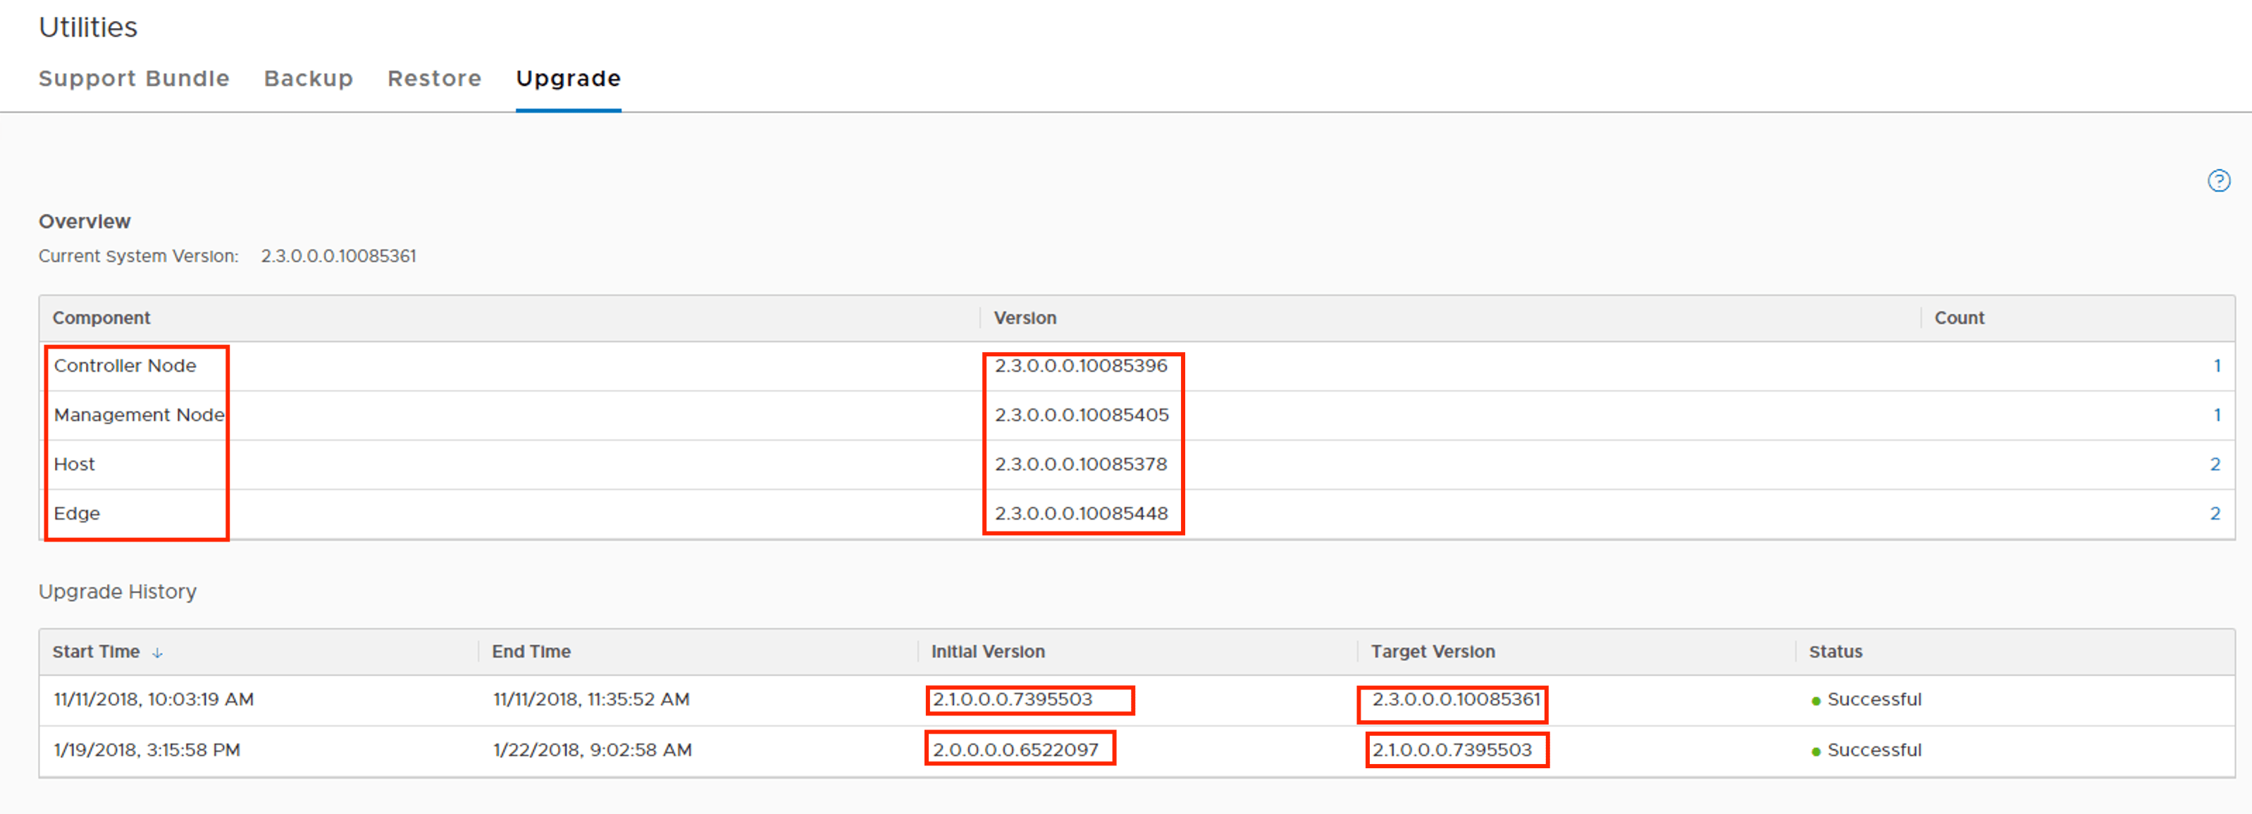Switch to the Backup tab

pos(309,79)
